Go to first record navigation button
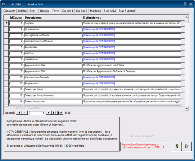The image size is (195, 161). tap(19, 113)
